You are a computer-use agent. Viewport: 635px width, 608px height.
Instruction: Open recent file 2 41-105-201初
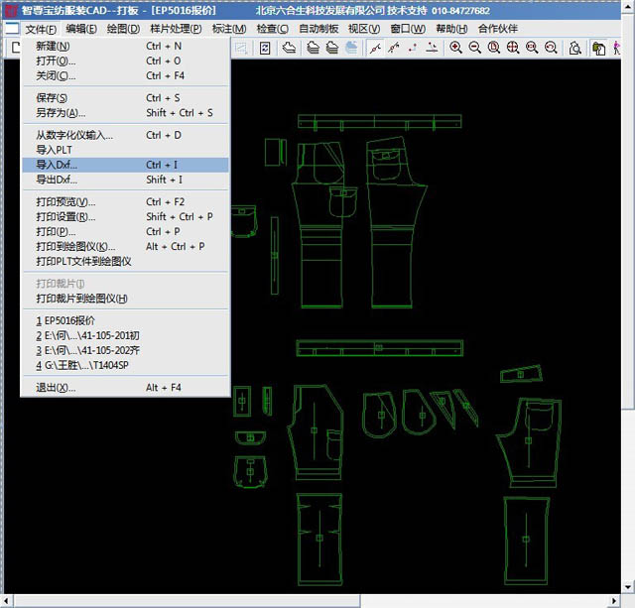tap(126, 336)
